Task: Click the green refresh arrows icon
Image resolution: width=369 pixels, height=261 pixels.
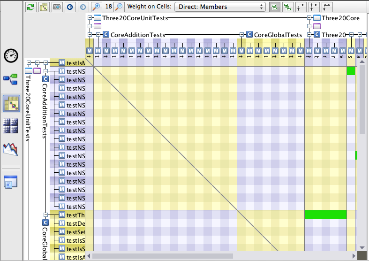Action: 30,7
